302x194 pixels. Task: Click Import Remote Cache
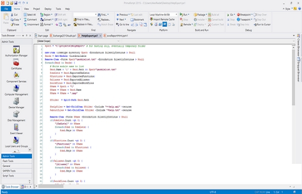pos(162,20)
